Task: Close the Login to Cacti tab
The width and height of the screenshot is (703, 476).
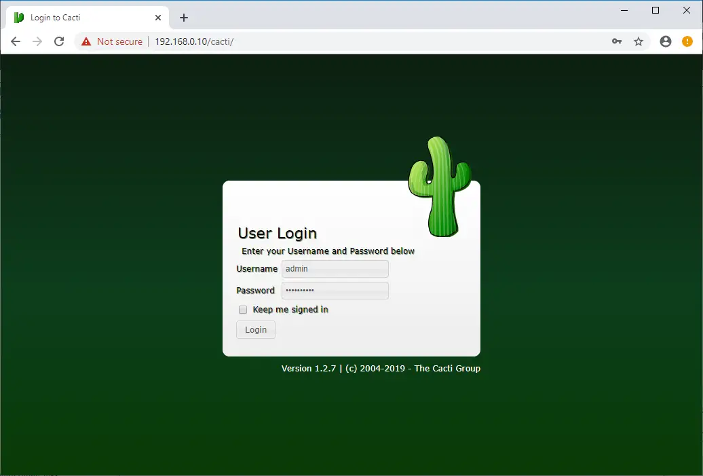Action: [158, 18]
